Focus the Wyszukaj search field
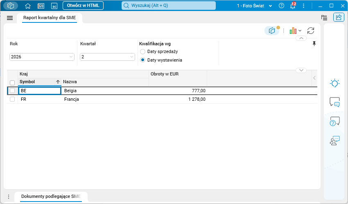Viewport: 348px width, 204px height. tap(169, 6)
